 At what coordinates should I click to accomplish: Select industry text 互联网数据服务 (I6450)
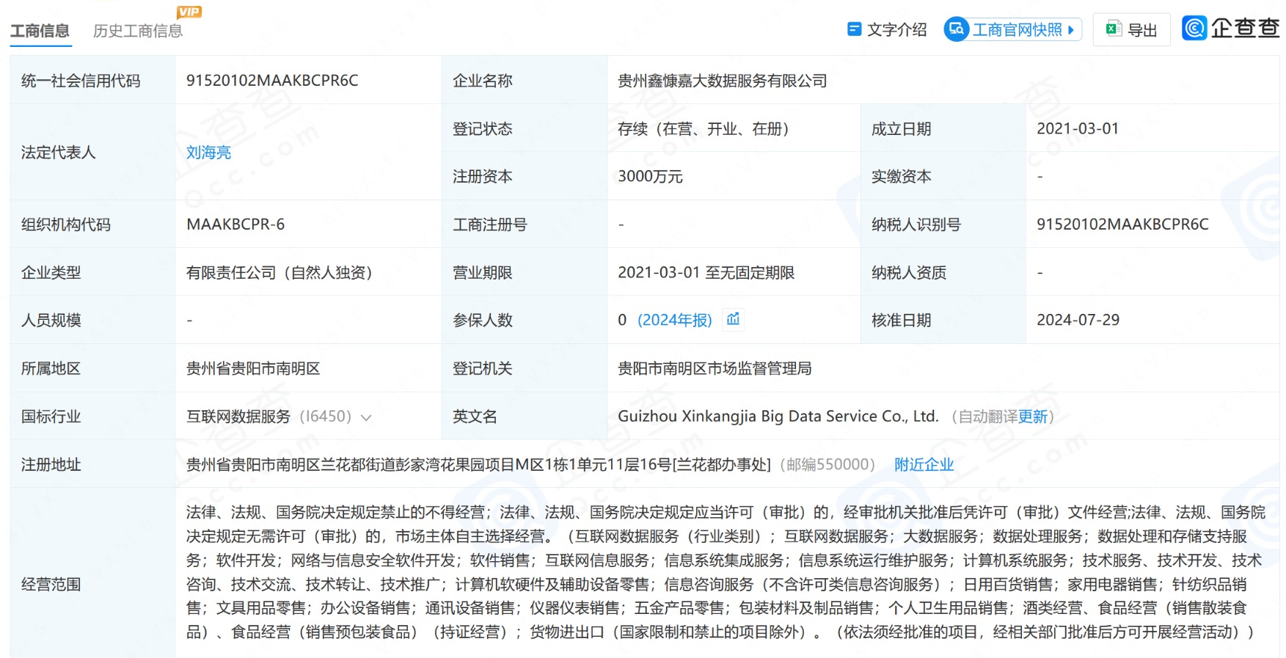click(269, 417)
